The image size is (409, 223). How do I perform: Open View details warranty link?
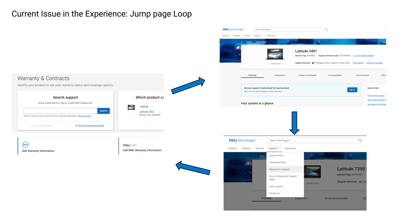[x=358, y=63]
